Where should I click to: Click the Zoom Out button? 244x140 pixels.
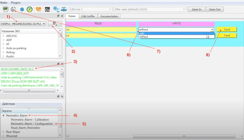tap(215, 9)
